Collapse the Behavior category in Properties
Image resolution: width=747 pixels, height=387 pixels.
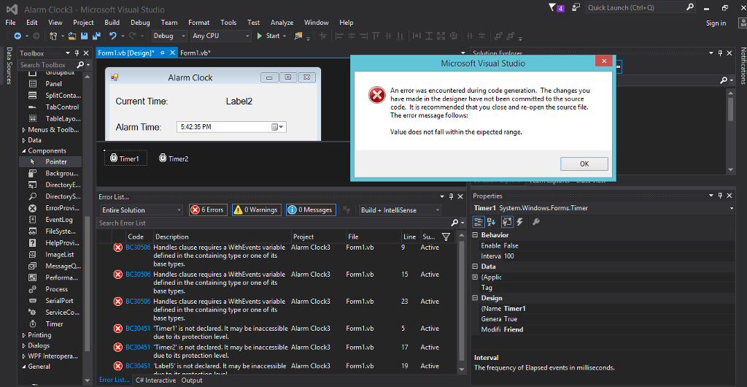pos(475,235)
